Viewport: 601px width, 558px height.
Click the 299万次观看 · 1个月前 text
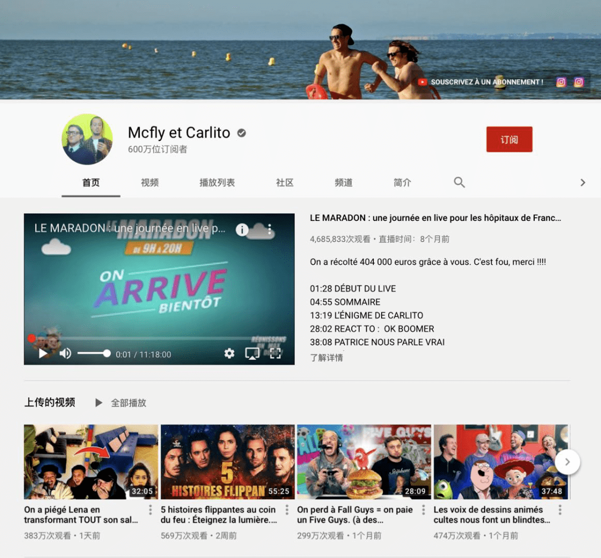tap(339, 536)
